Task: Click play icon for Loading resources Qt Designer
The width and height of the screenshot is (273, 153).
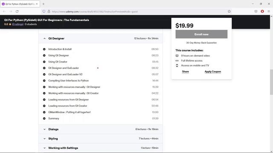Action: point(44,99)
